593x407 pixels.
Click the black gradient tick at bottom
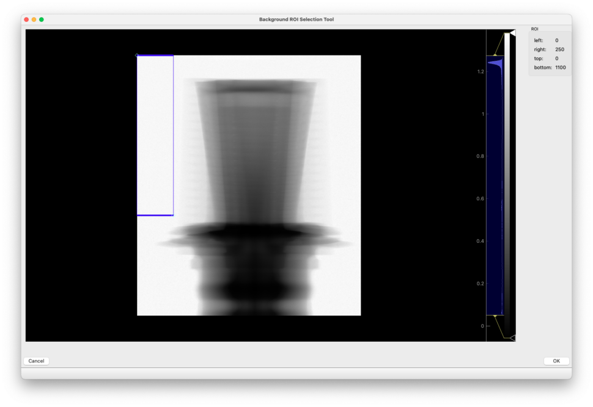512,337
